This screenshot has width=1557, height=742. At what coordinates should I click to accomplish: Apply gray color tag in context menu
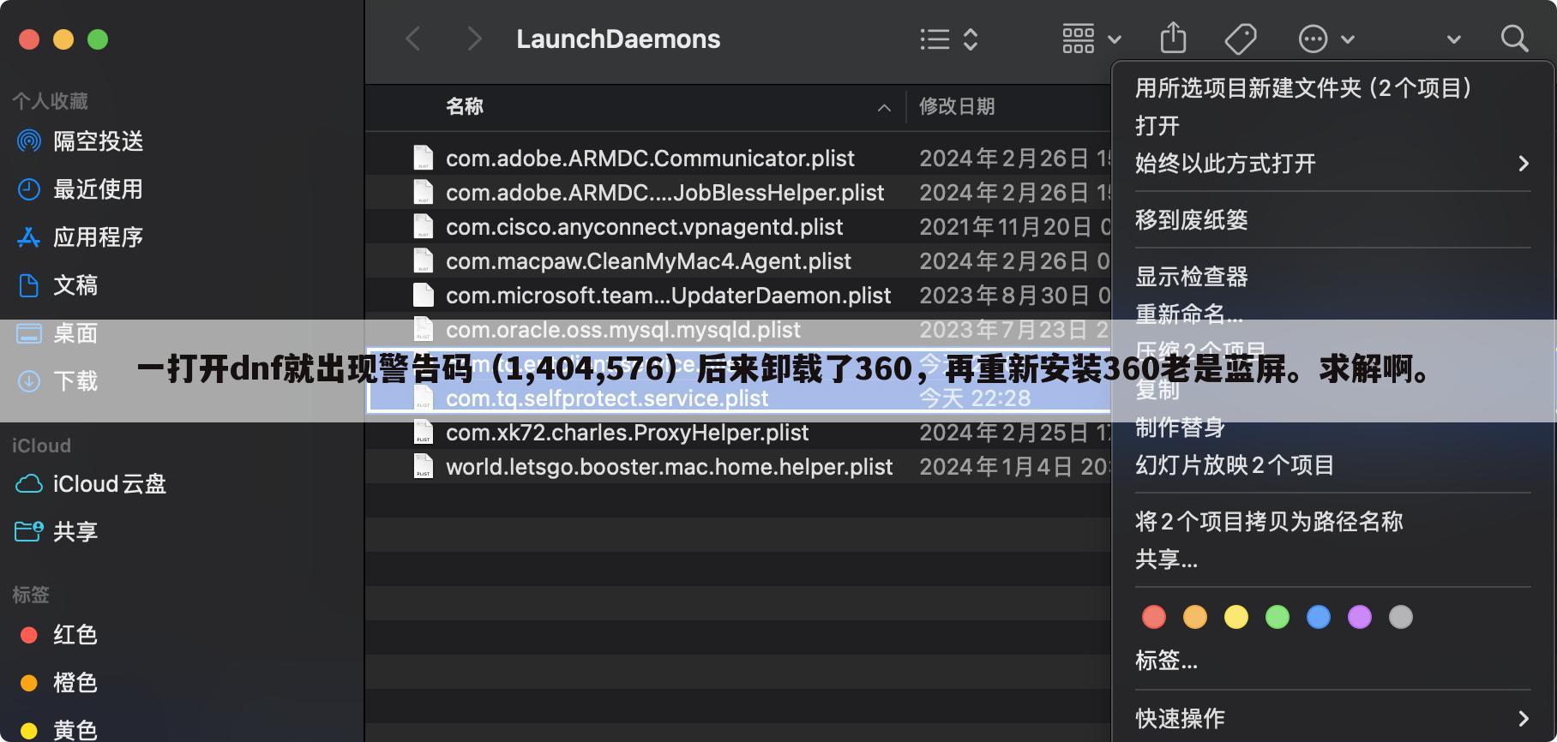(x=1401, y=617)
